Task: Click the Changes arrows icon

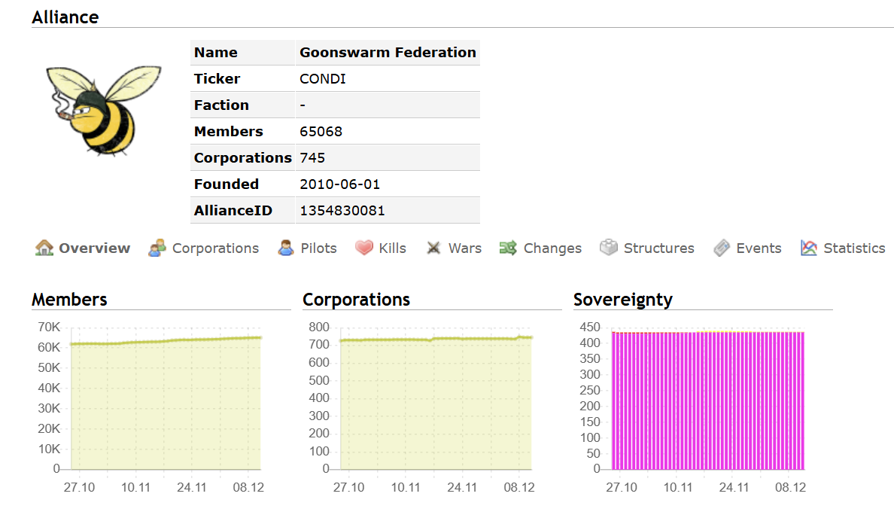Action: pyautogui.click(x=509, y=248)
